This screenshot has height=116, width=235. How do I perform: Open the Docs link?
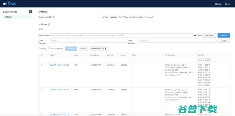tap(227, 4)
